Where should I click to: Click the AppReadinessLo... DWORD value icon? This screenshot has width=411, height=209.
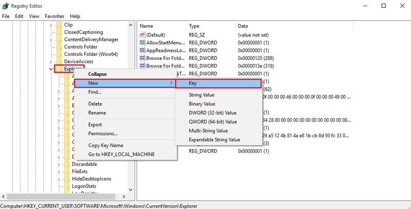[x=142, y=50]
